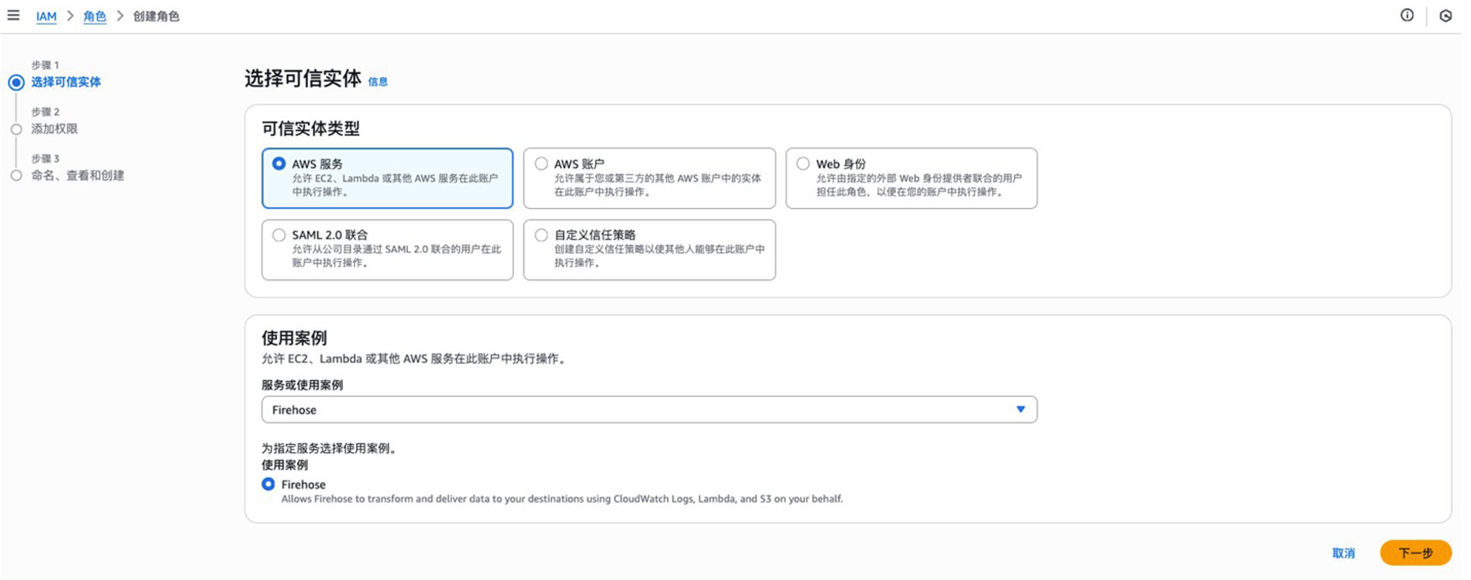Select the AWS 账户 radio option

click(541, 163)
